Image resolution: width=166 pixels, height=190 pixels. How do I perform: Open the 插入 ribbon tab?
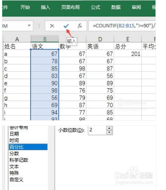46,7
